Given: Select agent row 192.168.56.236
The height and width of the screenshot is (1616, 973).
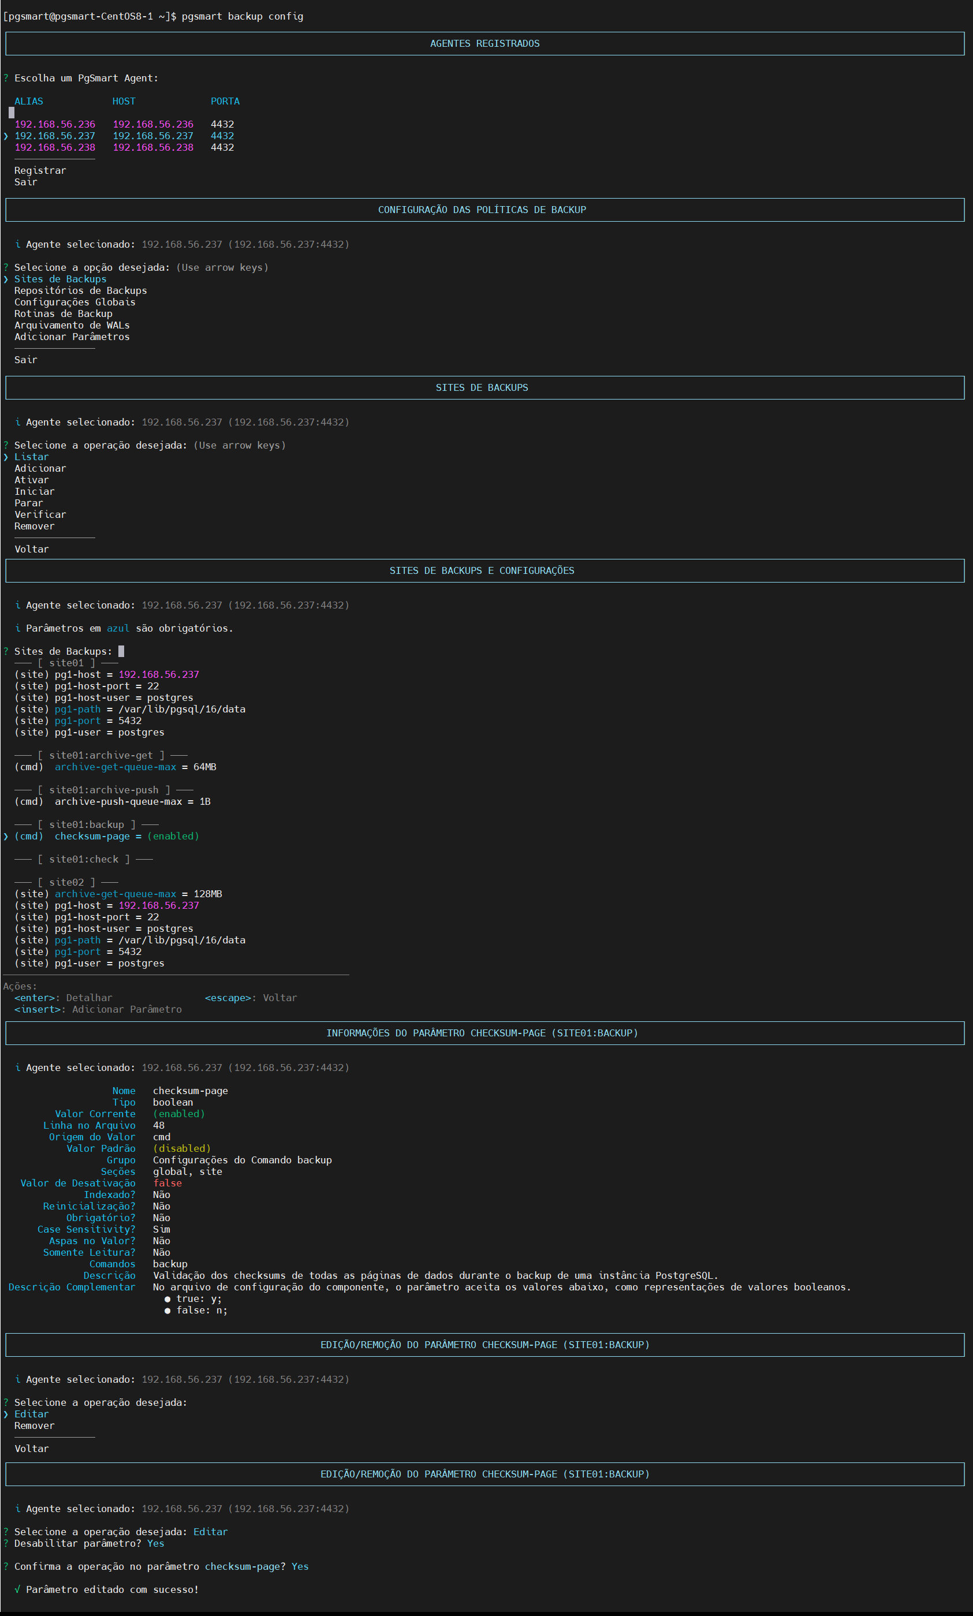Looking at the screenshot, I should tap(124, 124).
